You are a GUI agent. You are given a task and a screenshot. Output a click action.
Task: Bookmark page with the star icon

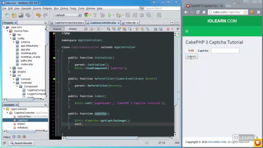[245, 12]
